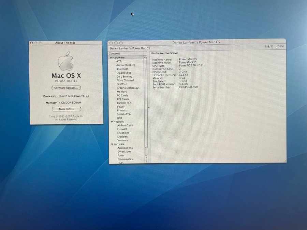Click the Version 10.4.11 text
The image size is (307, 230).
(66, 81)
